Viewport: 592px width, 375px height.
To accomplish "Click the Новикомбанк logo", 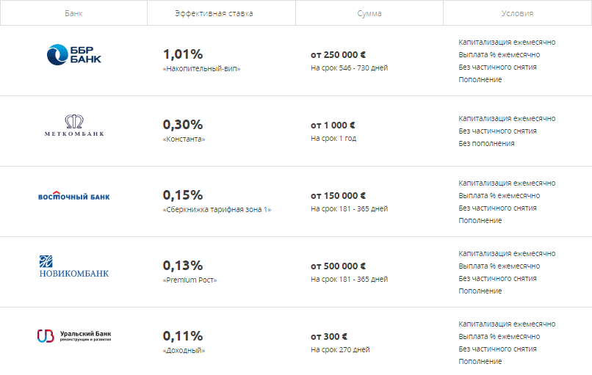I will tap(74, 266).
